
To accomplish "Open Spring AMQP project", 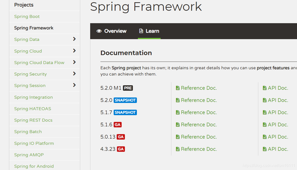I will (29, 155).
